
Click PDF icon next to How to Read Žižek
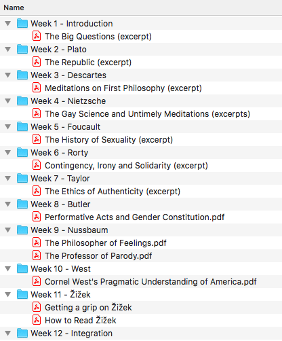pos(37,320)
